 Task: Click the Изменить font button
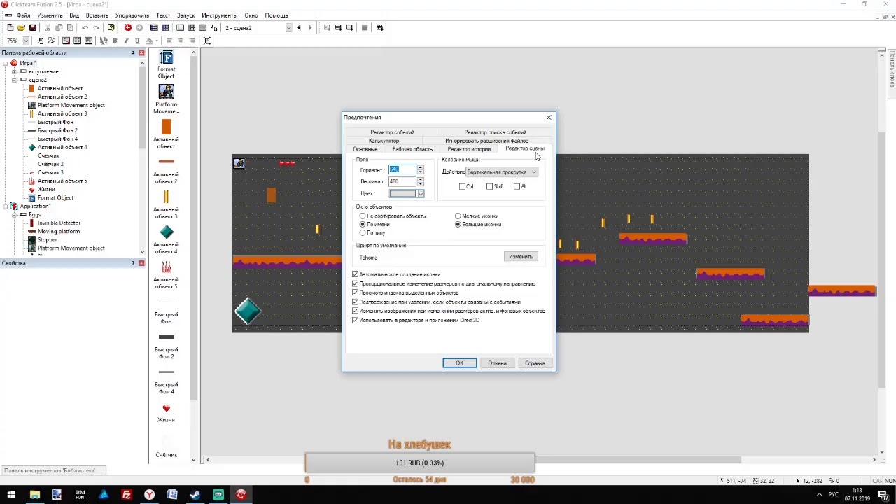pos(521,257)
